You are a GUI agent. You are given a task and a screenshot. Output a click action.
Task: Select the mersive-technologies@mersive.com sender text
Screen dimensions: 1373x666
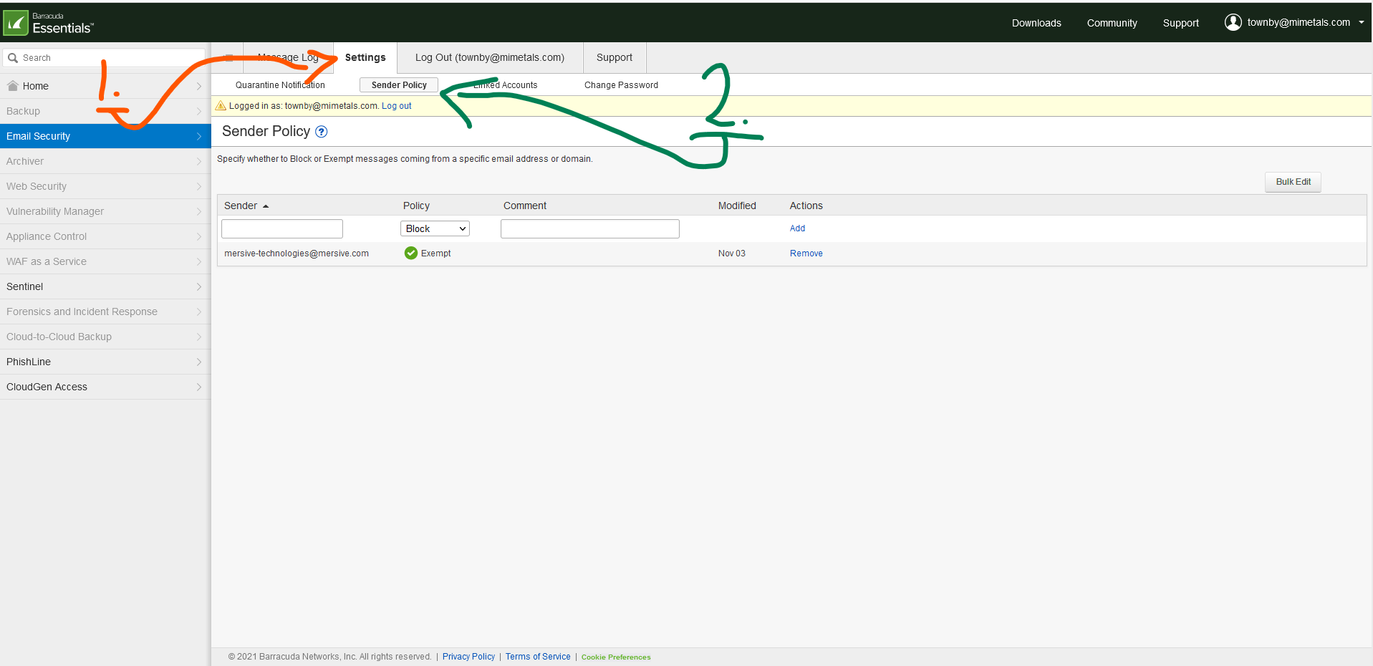click(297, 254)
